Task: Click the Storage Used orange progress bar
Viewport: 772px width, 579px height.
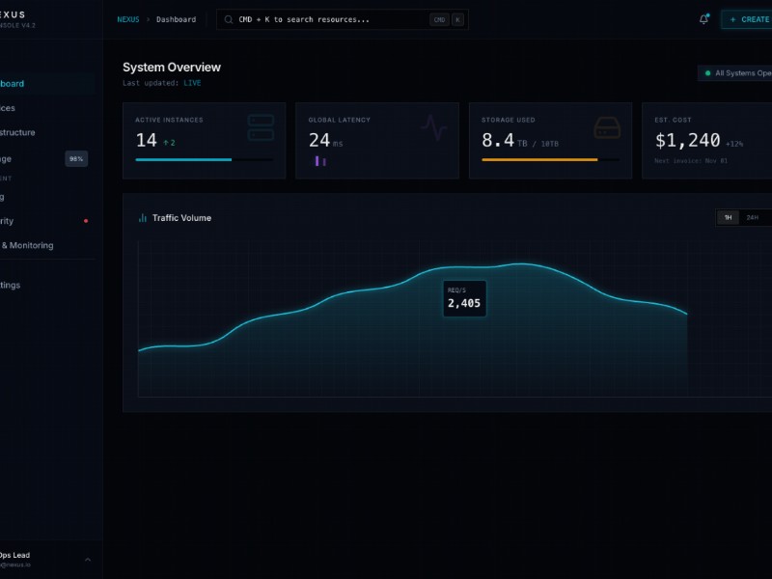Action: pos(539,159)
